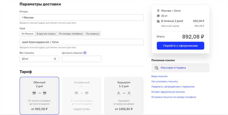Open the parcel value help question icon
Image resolution: width=228 pixels, height=115 pixels.
pos(85,53)
